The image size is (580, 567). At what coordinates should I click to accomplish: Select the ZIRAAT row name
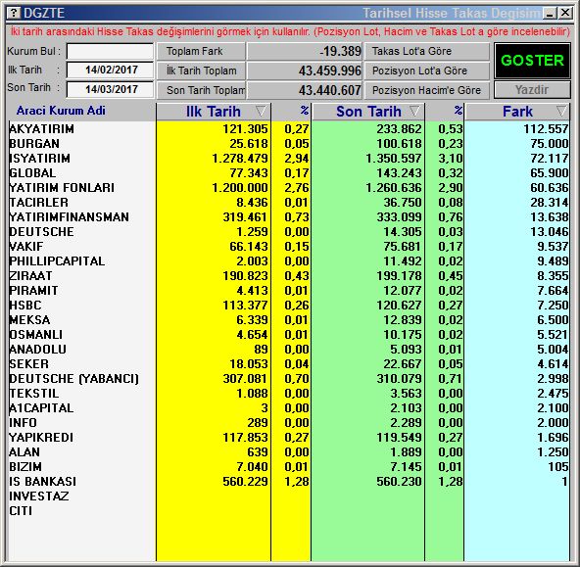30,276
